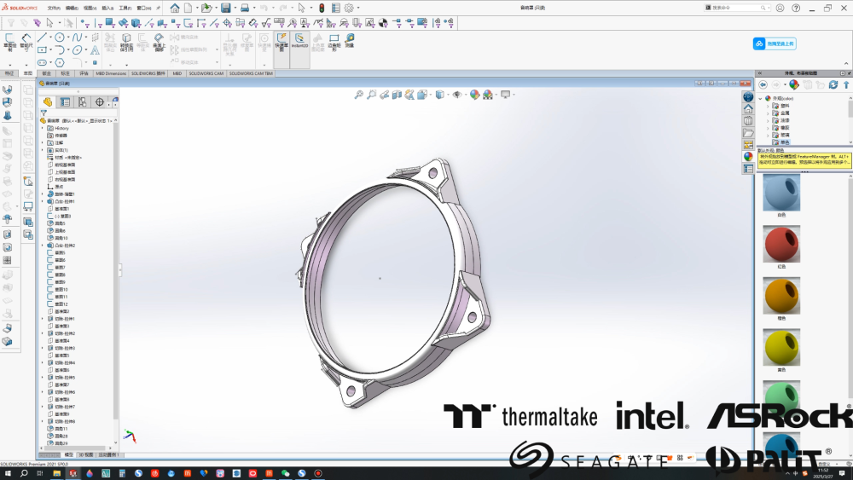
Task: Click the Options gear icon in the top toolbar
Action: click(x=349, y=8)
